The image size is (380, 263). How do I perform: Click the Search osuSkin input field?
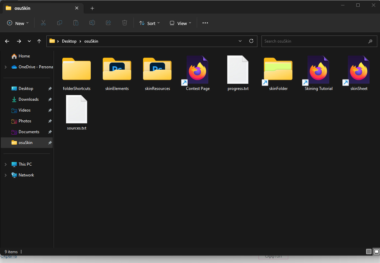click(315, 41)
